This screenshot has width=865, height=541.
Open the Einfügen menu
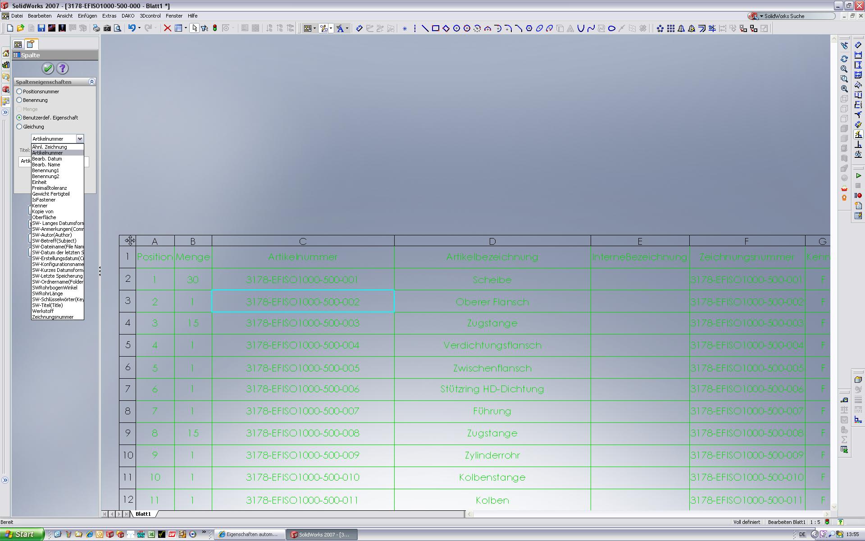click(x=86, y=16)
